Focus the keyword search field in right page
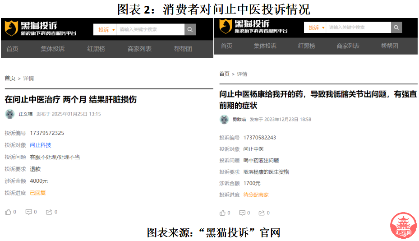 click(x=359, y=27)
